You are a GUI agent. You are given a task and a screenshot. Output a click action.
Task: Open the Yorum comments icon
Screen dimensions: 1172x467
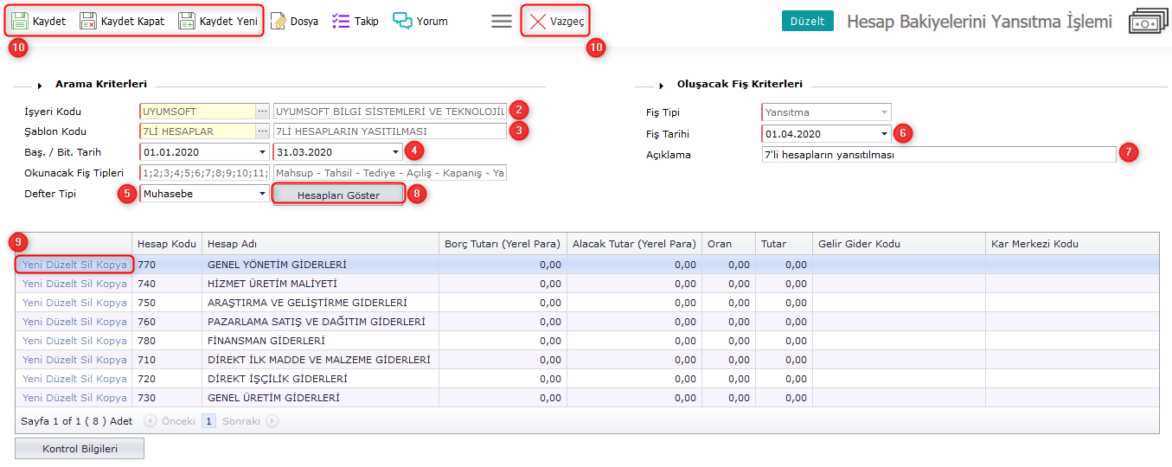tap(402, 21)
